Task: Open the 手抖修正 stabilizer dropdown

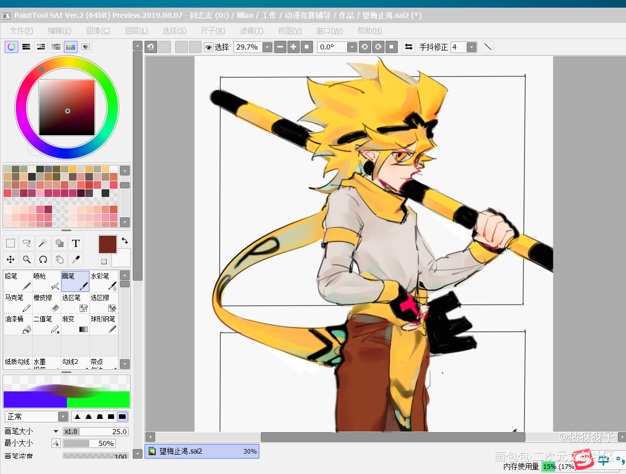Action: (x=471, y=47)
